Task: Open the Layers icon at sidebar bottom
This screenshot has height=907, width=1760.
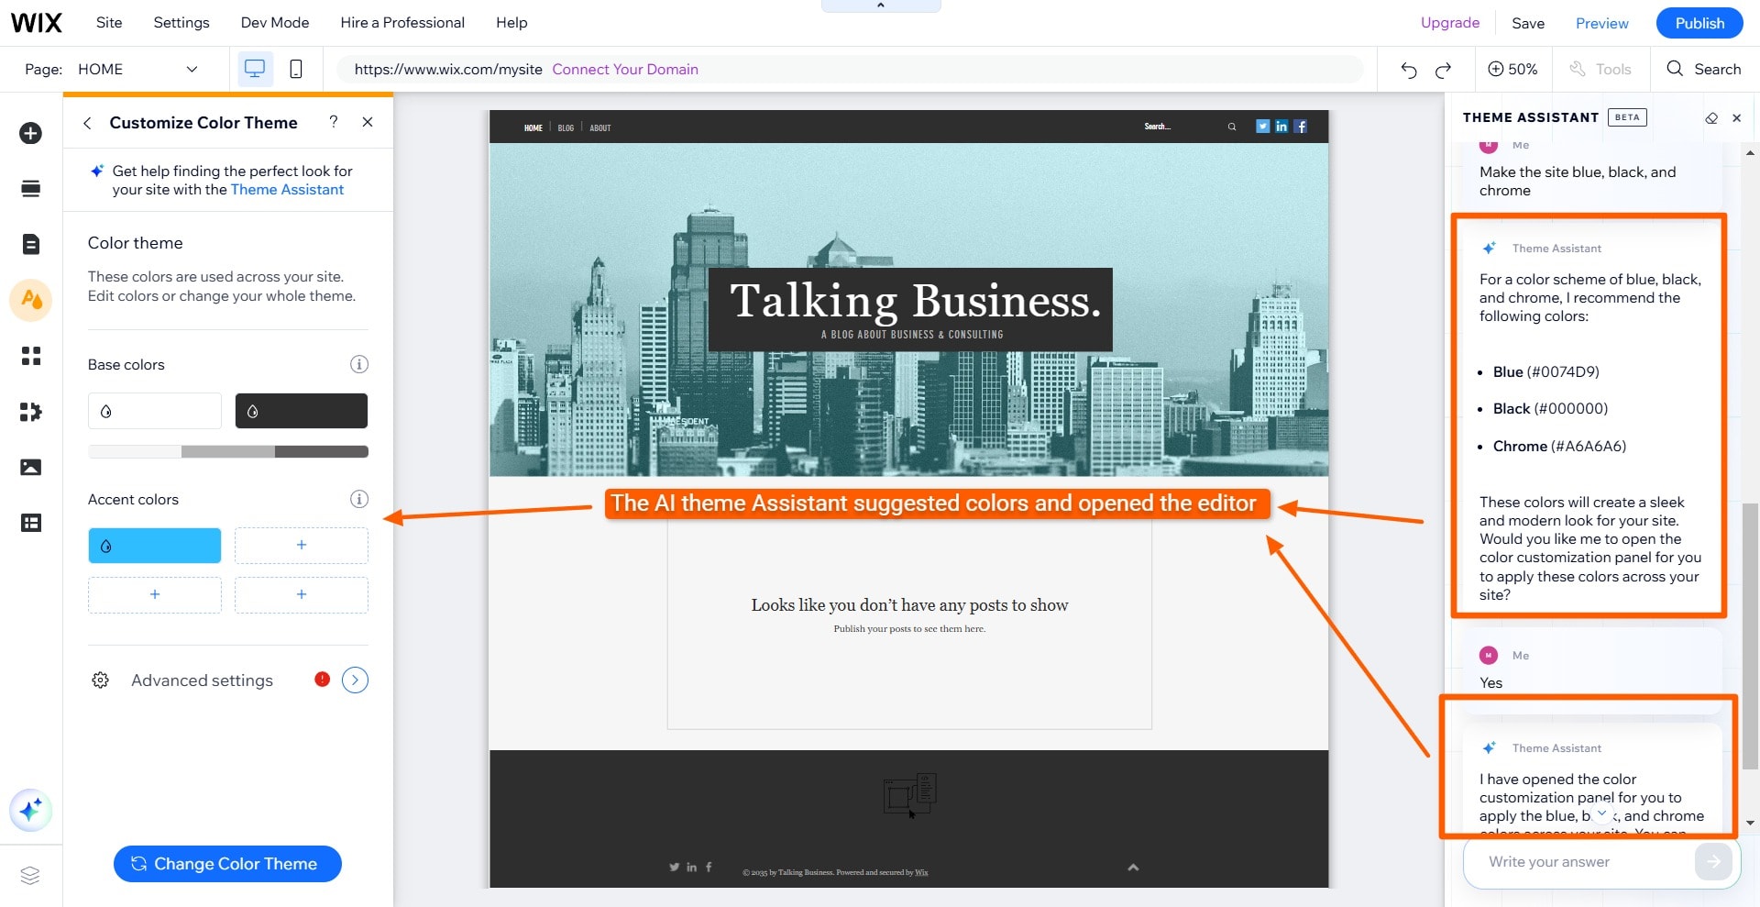Action: tap(30, 875)
